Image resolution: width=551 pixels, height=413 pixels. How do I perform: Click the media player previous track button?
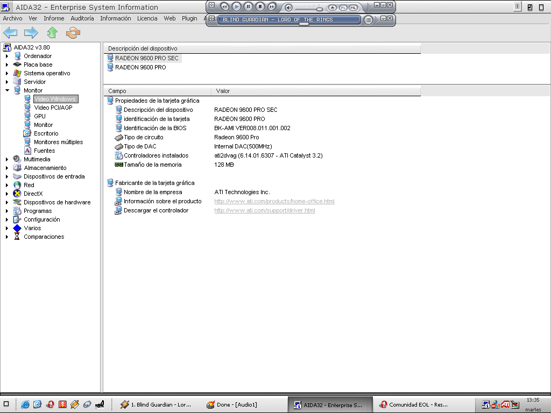224,6
